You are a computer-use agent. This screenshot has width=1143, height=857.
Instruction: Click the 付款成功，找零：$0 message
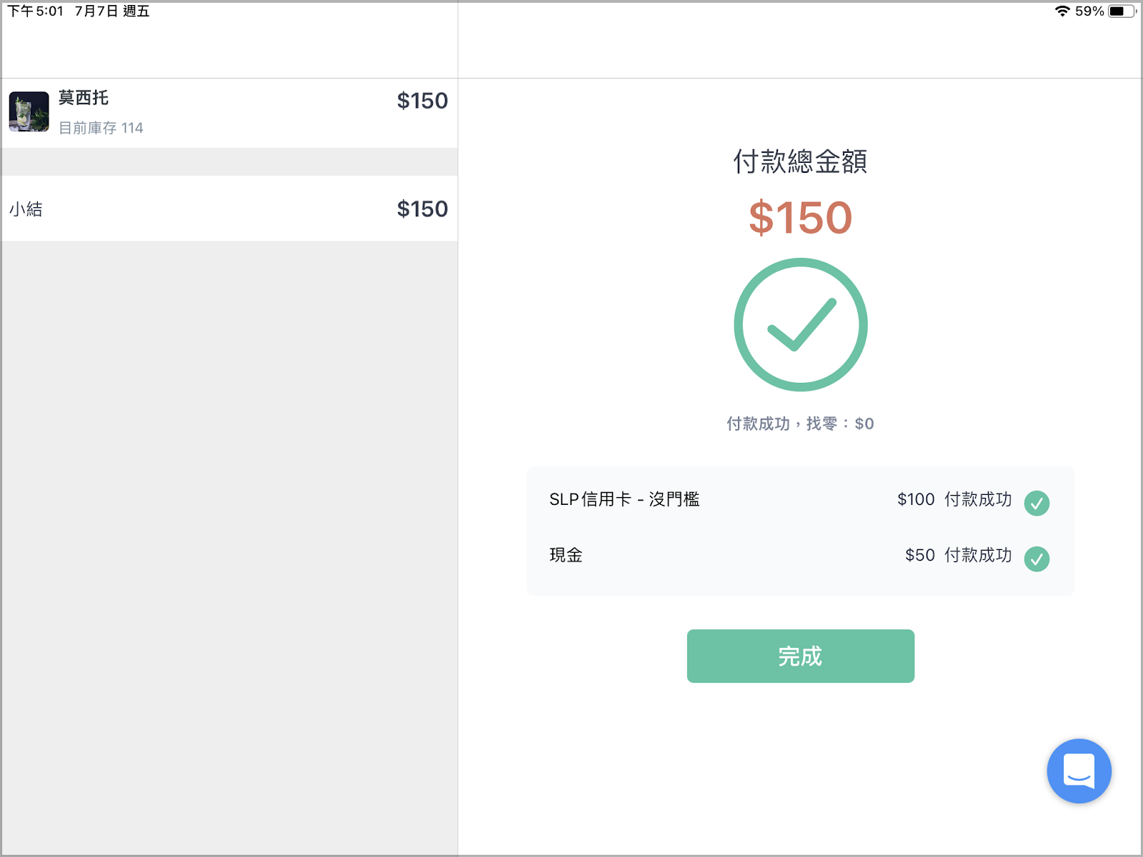tap(800, 424)
